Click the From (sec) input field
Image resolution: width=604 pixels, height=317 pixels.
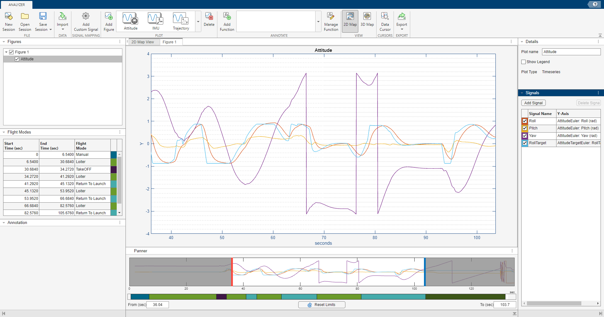coord(157,304)
